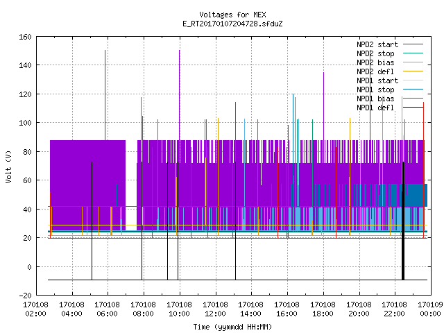This screenshot has width=444, height=333.
Task: Click the black line sample beside 'NPD1 defl'
Action: point(413,108)
